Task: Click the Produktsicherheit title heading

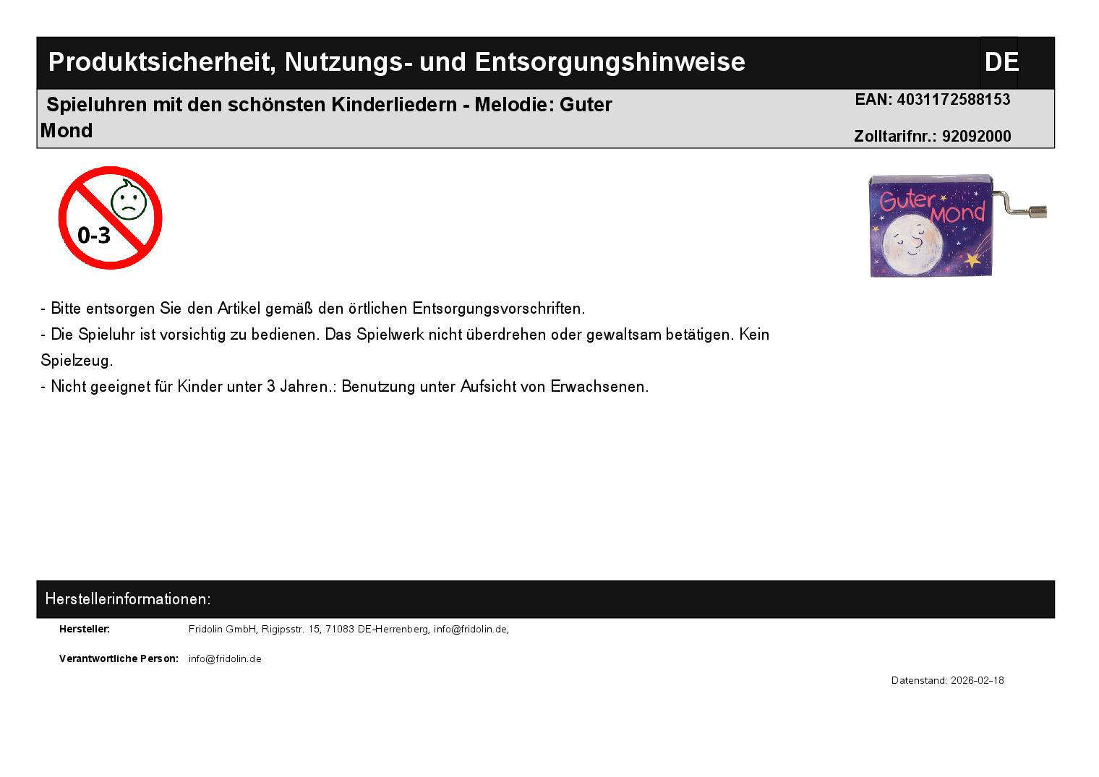Action: [396, 63]
